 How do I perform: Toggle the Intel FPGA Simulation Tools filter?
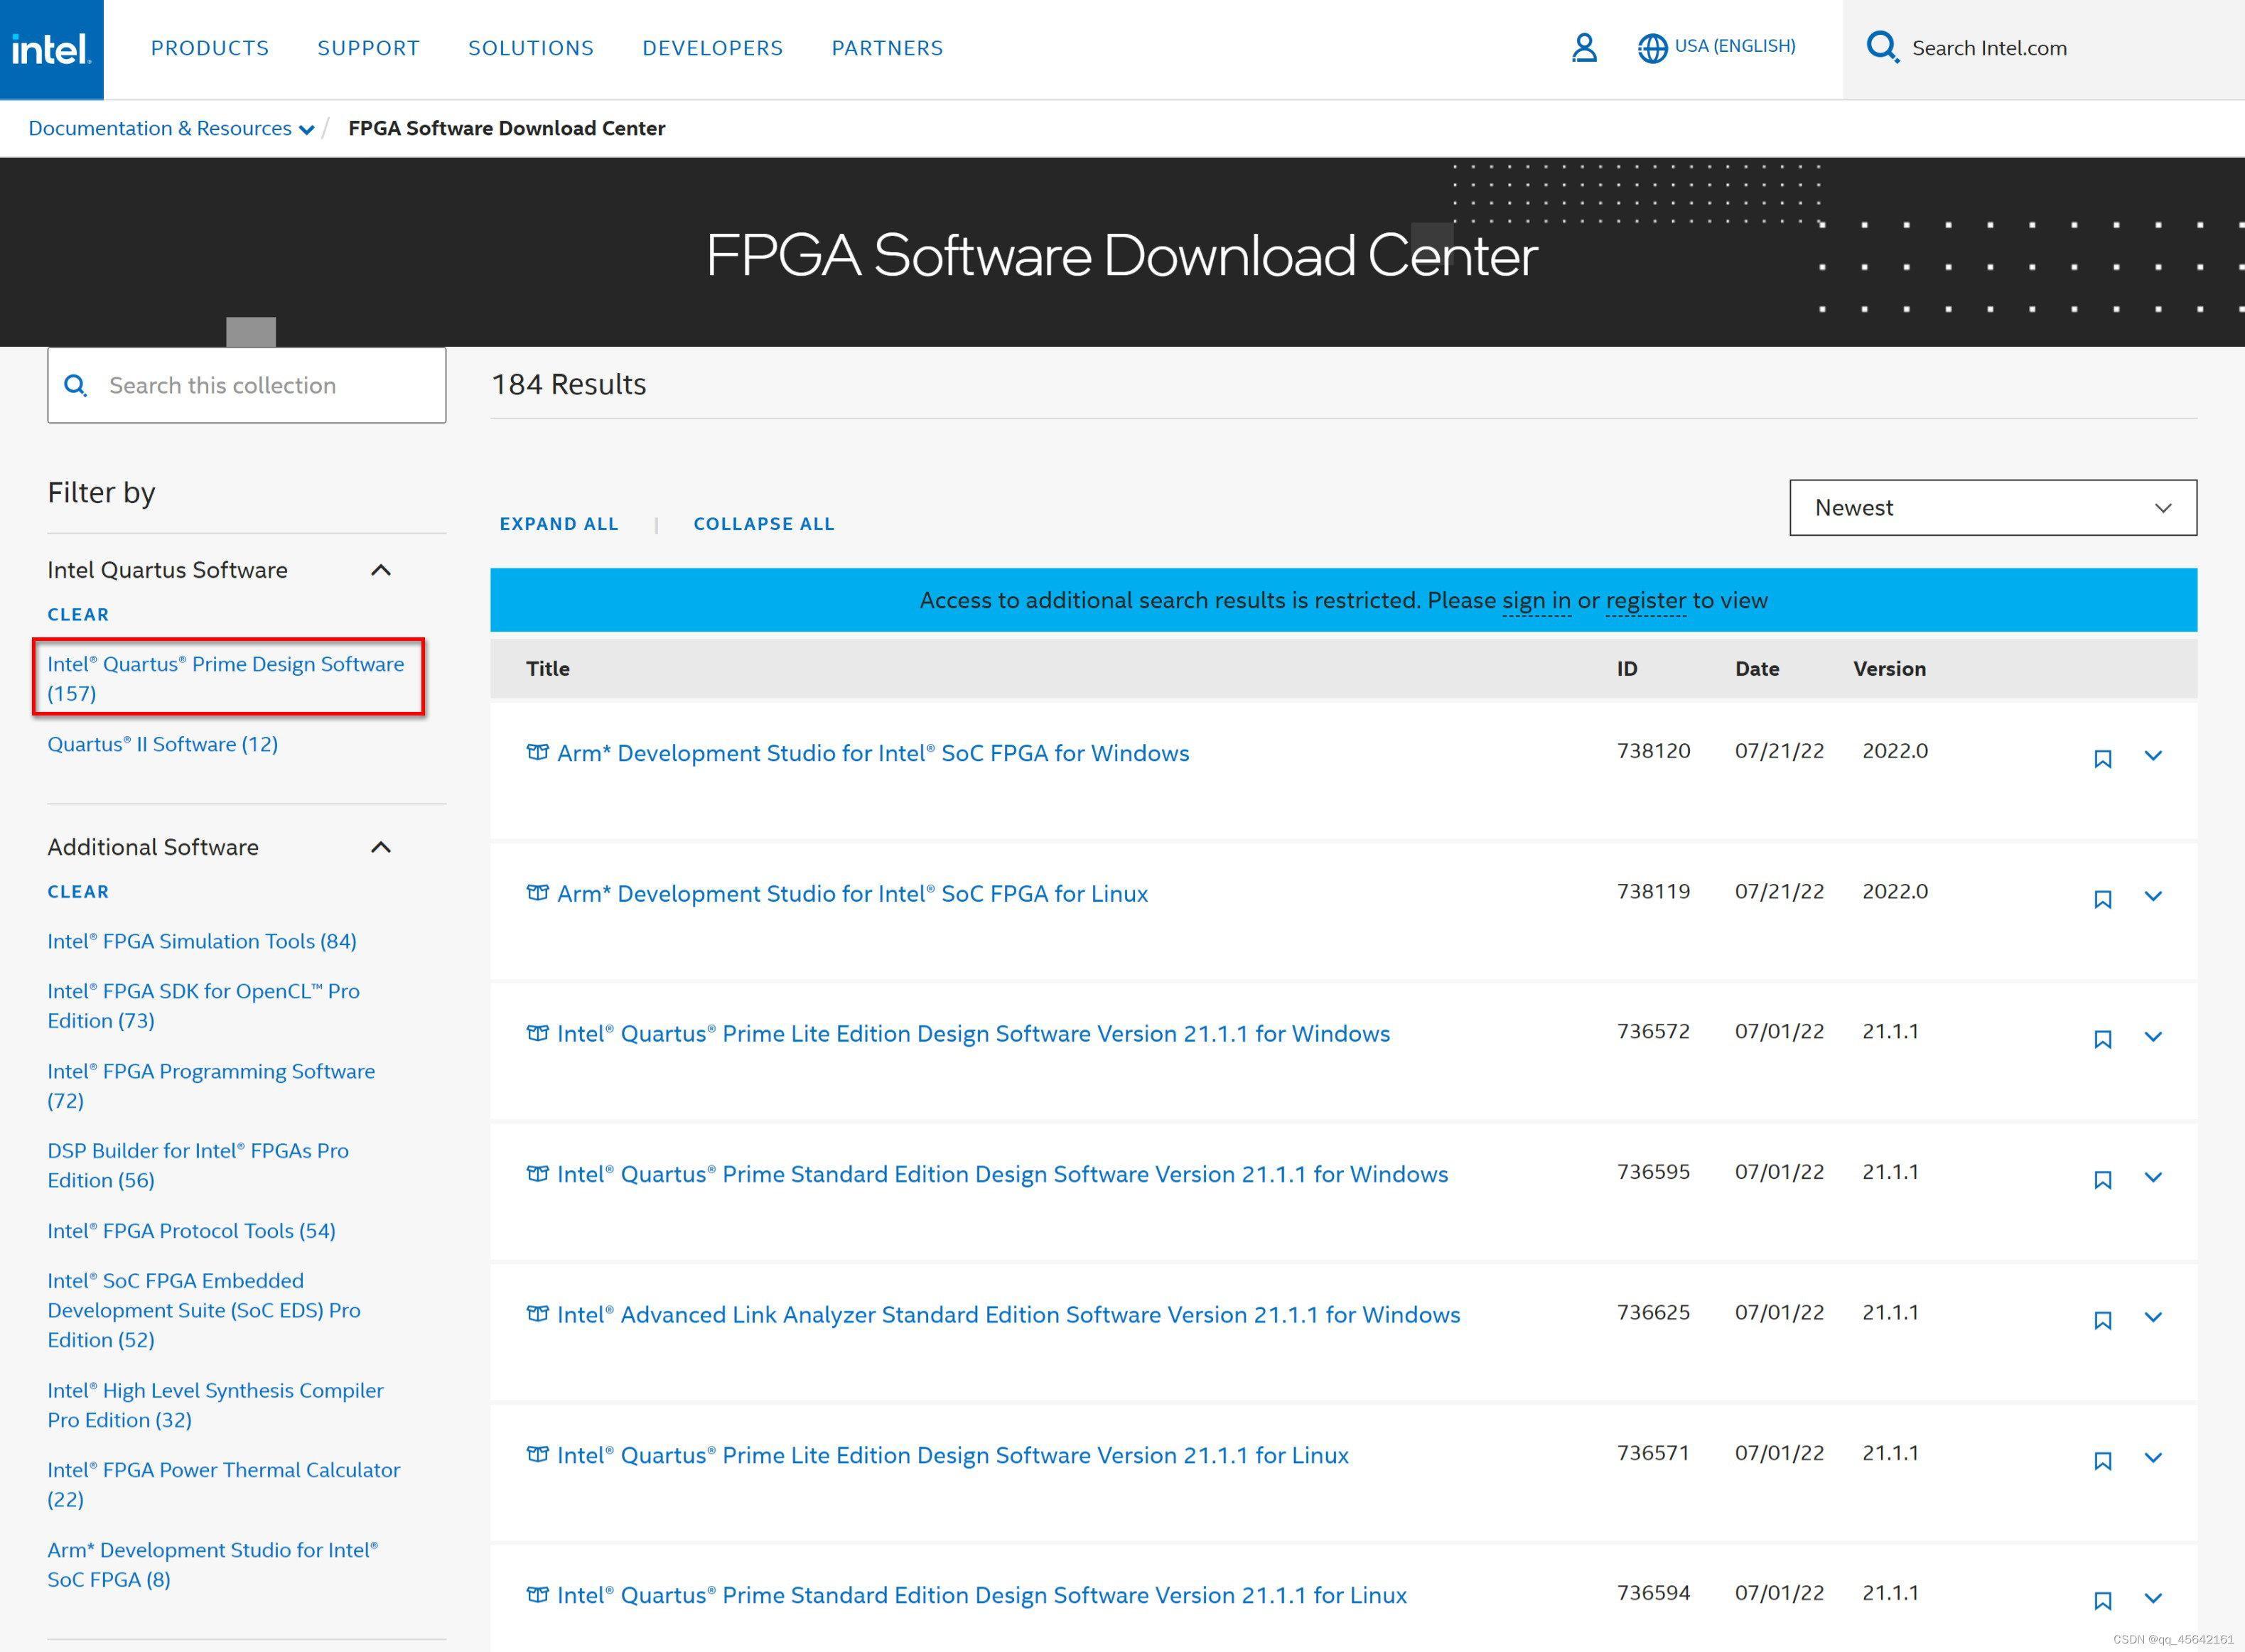(x=200, y=941)
